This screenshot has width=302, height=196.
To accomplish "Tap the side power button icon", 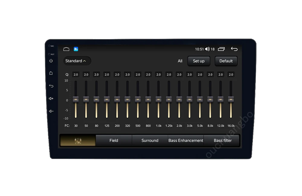I will coord(51,61).
